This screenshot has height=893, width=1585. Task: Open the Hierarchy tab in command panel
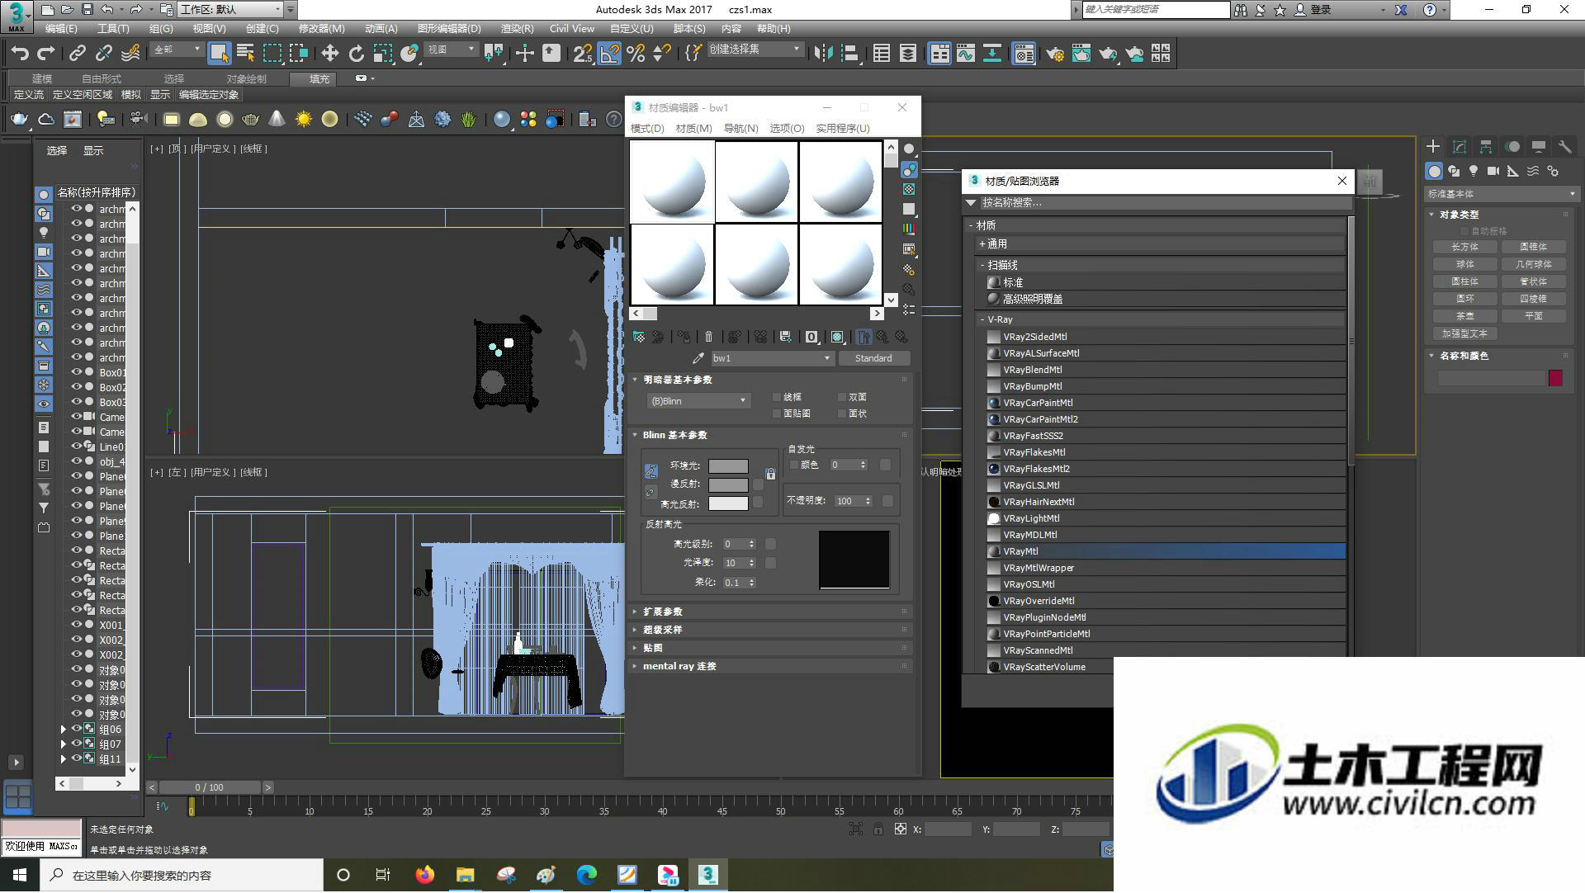coord(1486,147)
